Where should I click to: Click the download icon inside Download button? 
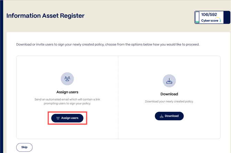(x=161, y=116)
